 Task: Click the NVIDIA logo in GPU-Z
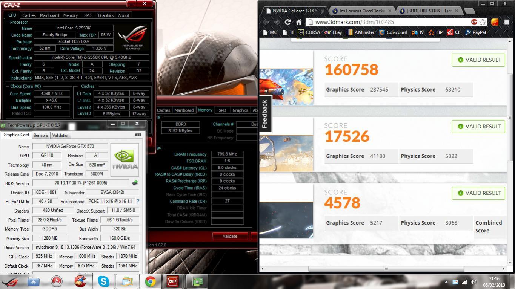(125, 159)
